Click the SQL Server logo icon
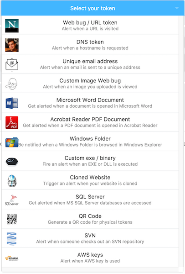Image resolution: width=185 pixels, height=274 pixels. tap(12, 200)
